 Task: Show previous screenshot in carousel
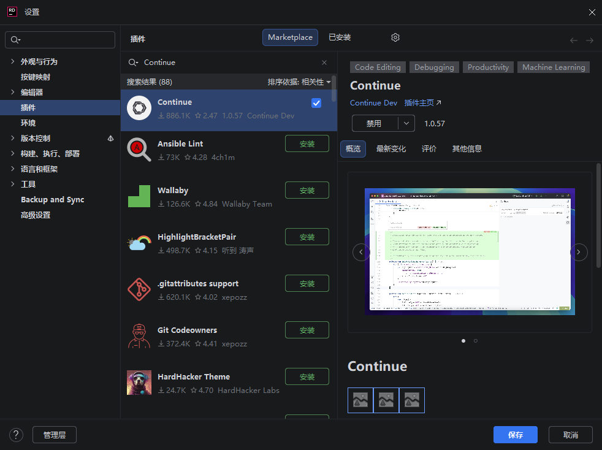coord(361,252)
